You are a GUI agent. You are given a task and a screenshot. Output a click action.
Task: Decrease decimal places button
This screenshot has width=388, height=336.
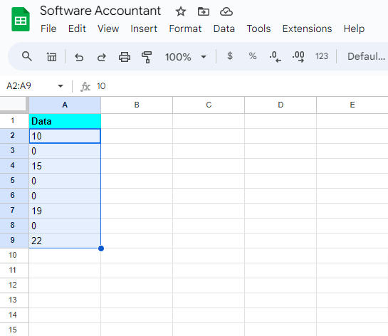276,57
